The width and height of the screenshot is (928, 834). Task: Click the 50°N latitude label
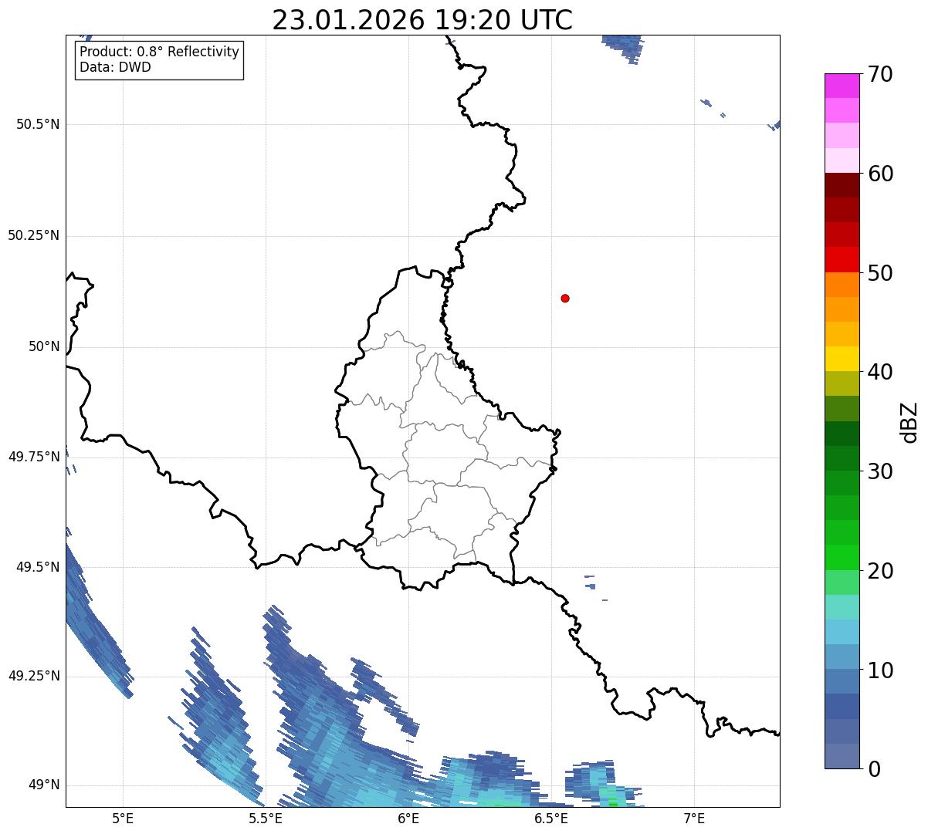(x=44, y=346)
